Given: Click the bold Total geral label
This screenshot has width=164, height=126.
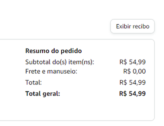Looking at the screenshot, I should [43, 94].
